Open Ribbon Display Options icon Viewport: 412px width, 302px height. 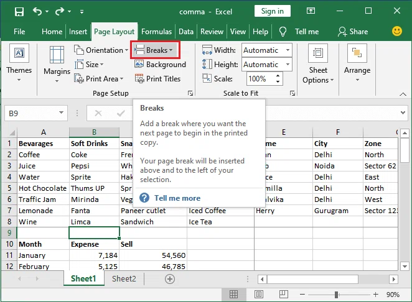[x=311, y=11]
